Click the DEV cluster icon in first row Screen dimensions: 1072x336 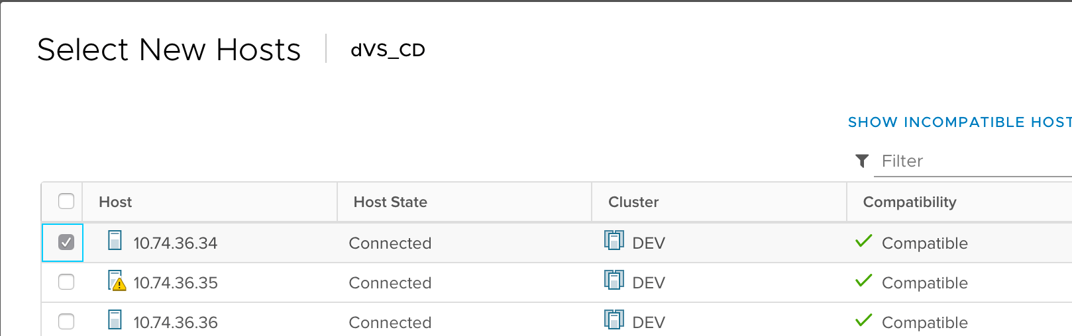[614, 240]
